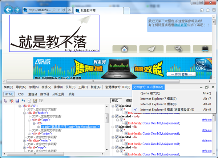Viewport: 218px width, 158px height.
Task: Open the 影像(I) menu
Action: [58, 87]
